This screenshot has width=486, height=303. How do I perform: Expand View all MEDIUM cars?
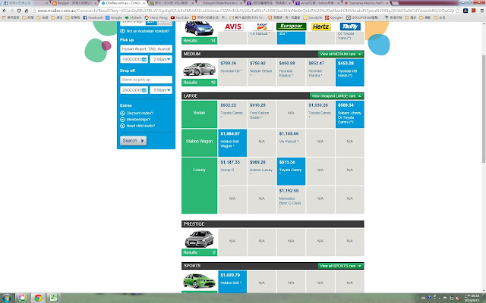[341, 54]
